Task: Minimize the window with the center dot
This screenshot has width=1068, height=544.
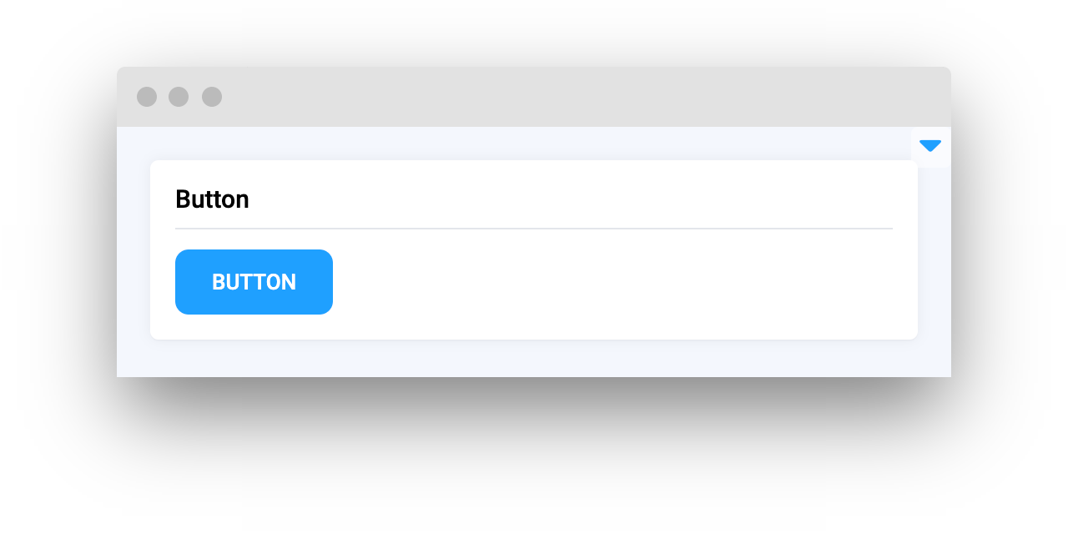Action: [179, 97]
